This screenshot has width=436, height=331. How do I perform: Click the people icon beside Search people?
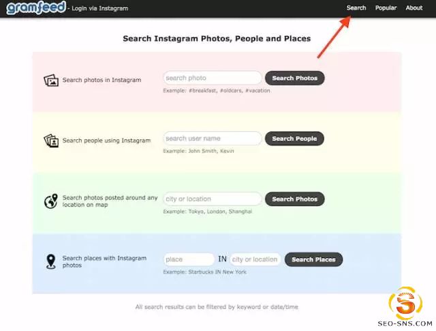coord(50,141)
